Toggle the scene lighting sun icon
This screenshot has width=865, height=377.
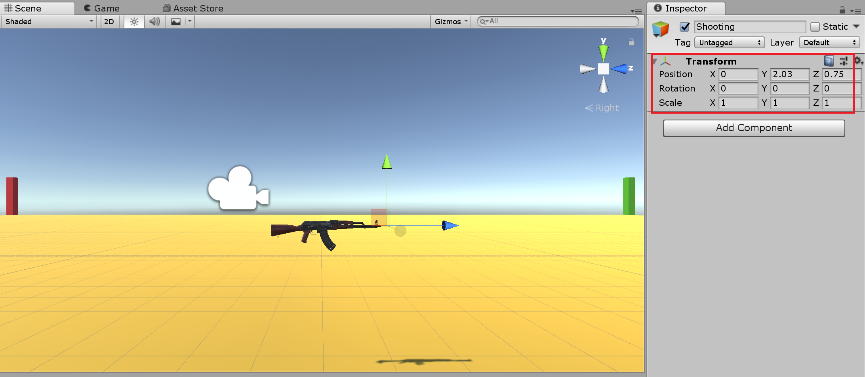pos(133,21)
